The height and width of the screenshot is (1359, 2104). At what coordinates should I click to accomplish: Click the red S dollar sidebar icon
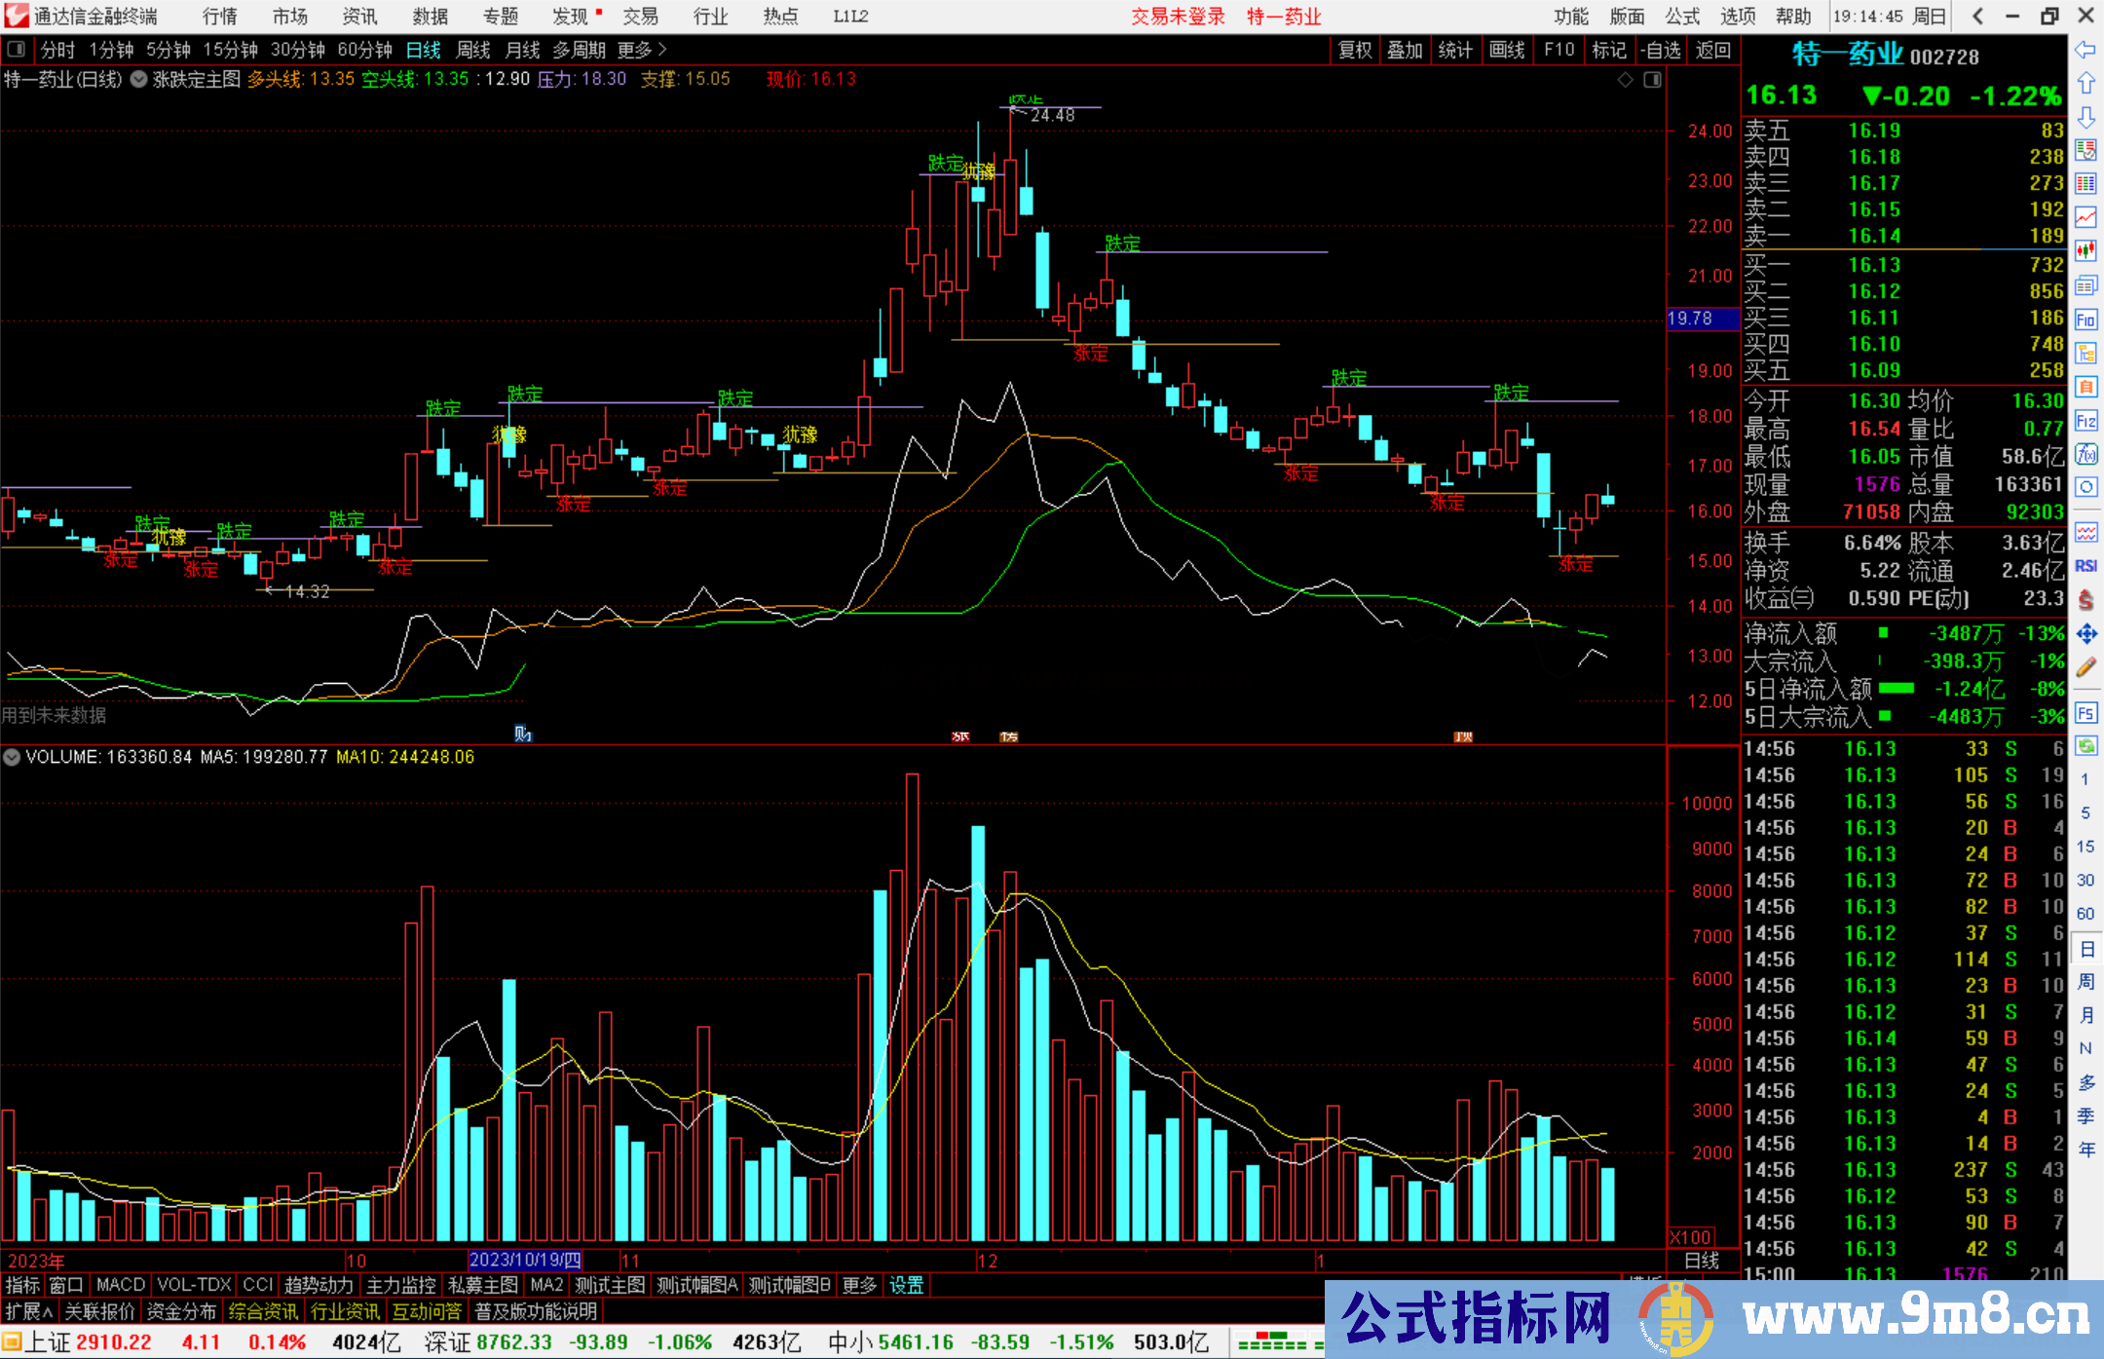point(2085,600)
